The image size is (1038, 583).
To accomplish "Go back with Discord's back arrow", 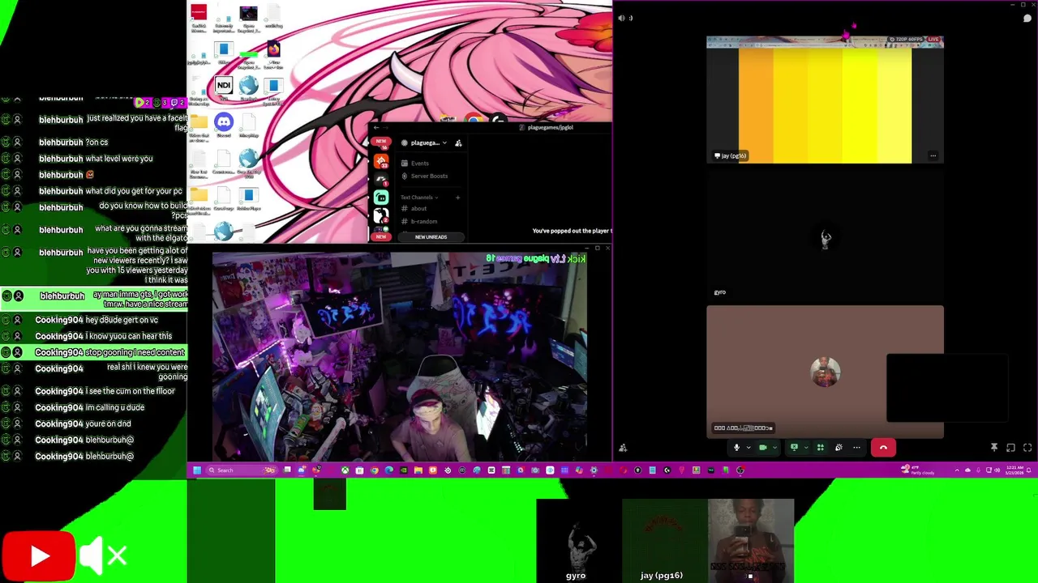I will click(376, 128).
